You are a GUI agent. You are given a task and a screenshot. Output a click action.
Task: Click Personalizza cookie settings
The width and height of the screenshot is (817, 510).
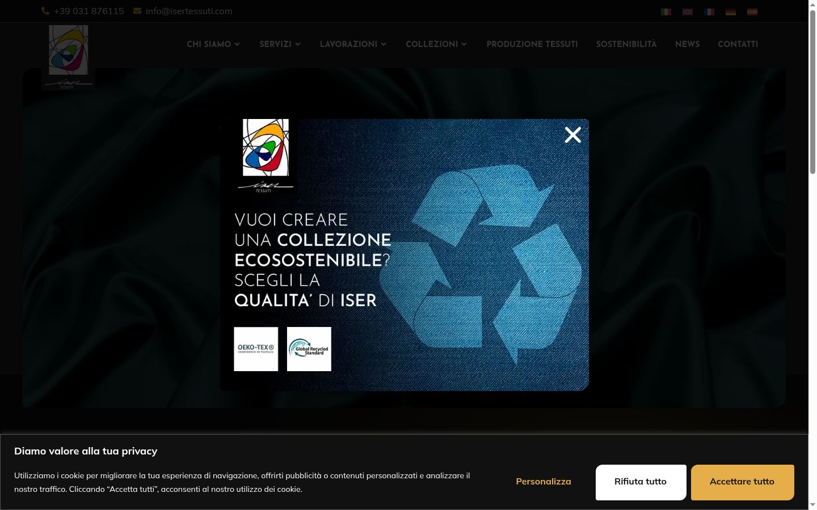[544, 482]
